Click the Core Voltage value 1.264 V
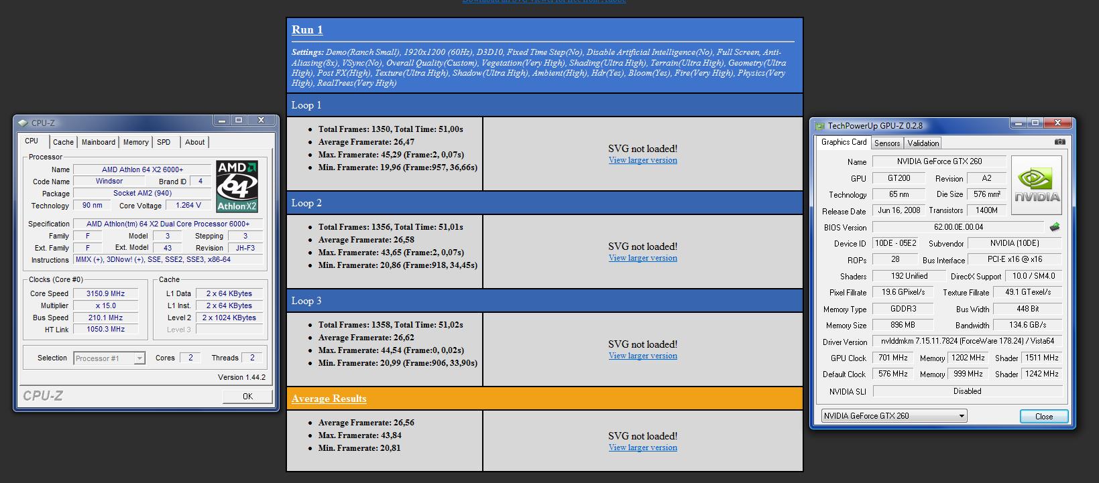The width and height of the screenshot is (1099, 483). point(188,206)
